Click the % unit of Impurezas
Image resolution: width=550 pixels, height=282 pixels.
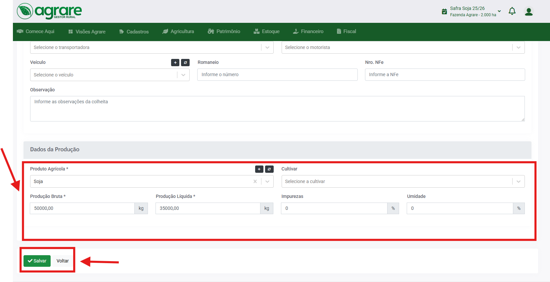pyautogui.click(x=393, y=208)
